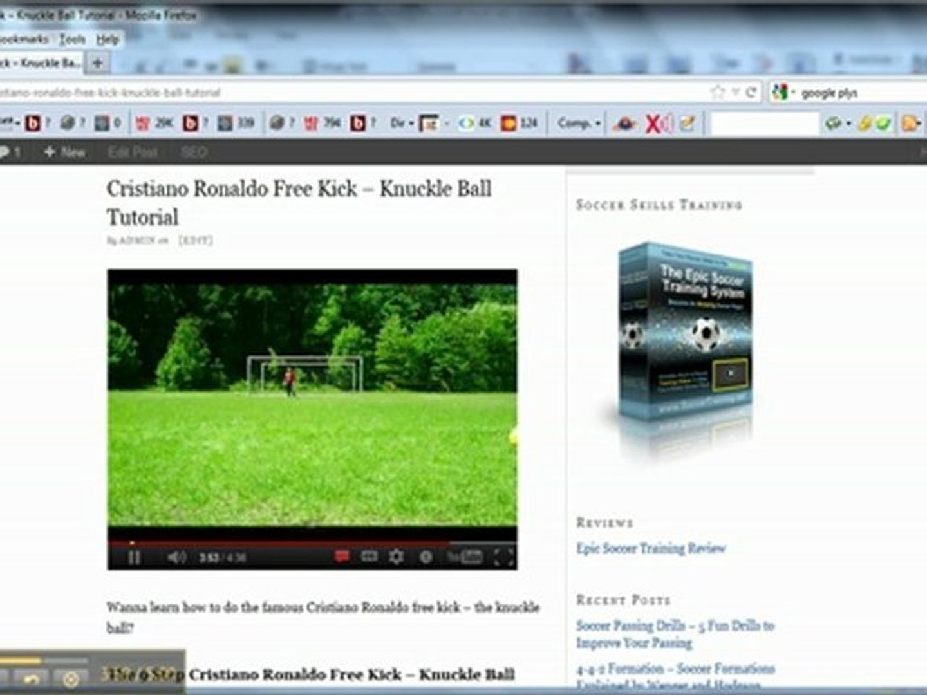This screenshot has width=927, height=695.
Task: Toggle video annotations red speech bubble
Action: (342, 557)
